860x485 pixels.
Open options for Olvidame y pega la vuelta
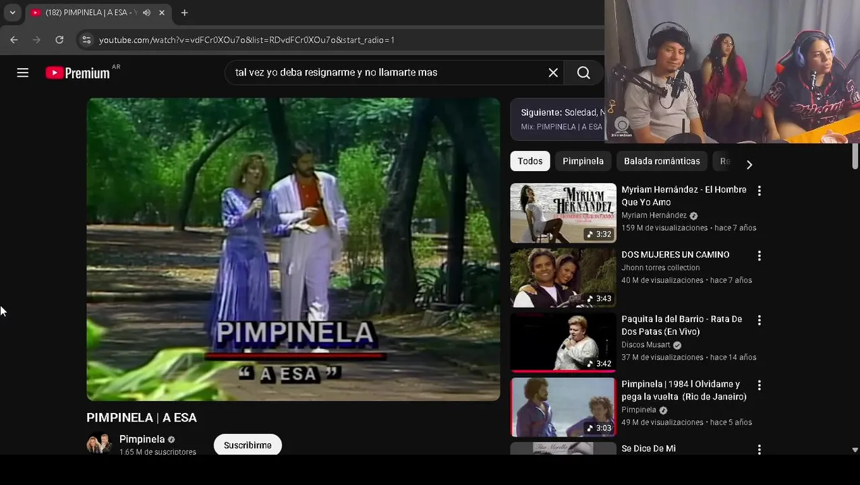(x=759, y=385)
